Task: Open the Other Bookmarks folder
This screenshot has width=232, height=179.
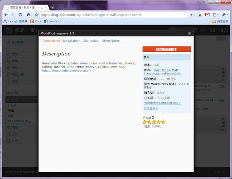Action: point(220,21)
